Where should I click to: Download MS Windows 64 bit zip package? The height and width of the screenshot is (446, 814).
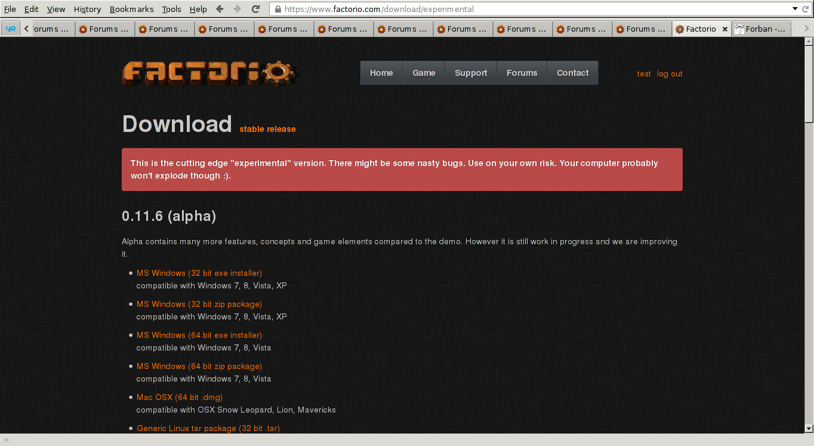pyautogui.click(x=199, y=366)
